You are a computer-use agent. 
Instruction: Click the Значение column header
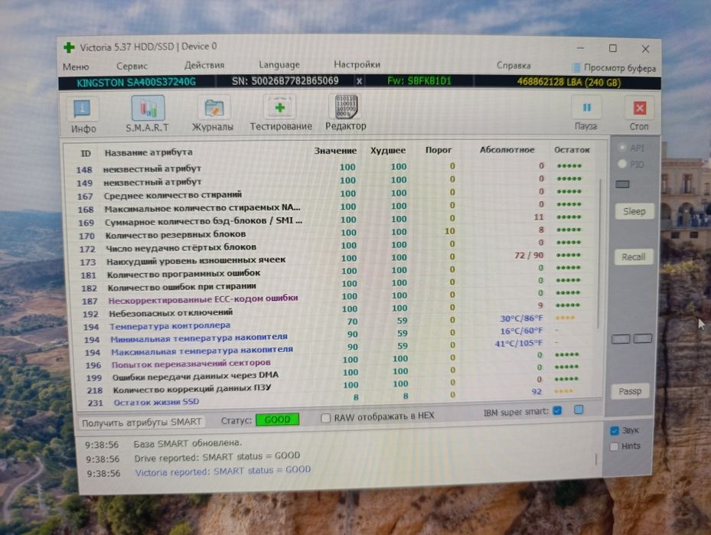(335, 151)
